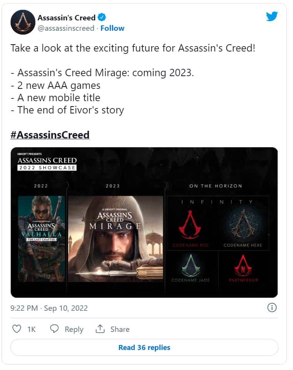Open the Valhalla Last Chapter cover art
Image resolution: width=293 pixels, height=370 pixels.
(42, 238)
